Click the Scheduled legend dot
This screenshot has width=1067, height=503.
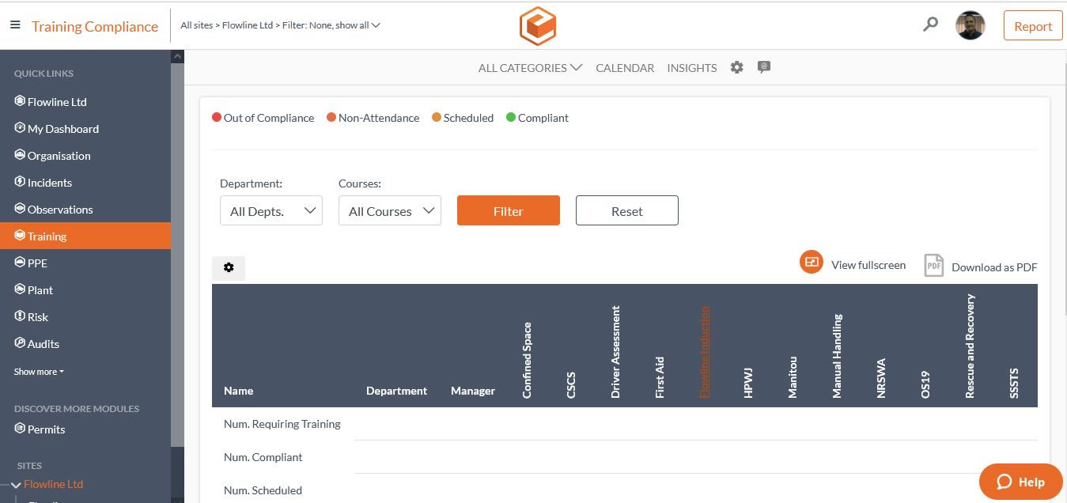437,118
